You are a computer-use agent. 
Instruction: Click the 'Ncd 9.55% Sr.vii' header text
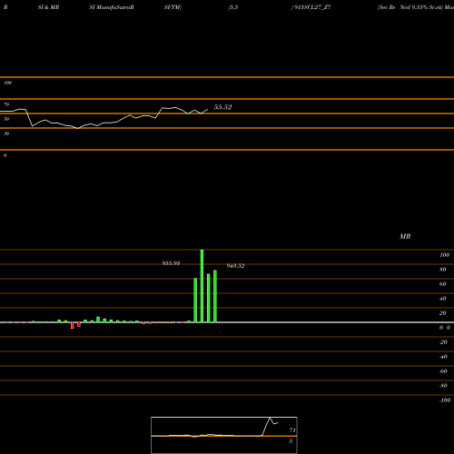pos(421,7)
